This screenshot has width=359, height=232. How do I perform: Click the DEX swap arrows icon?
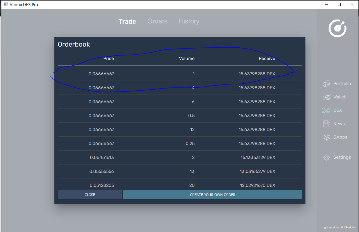(x=326, y=110)
